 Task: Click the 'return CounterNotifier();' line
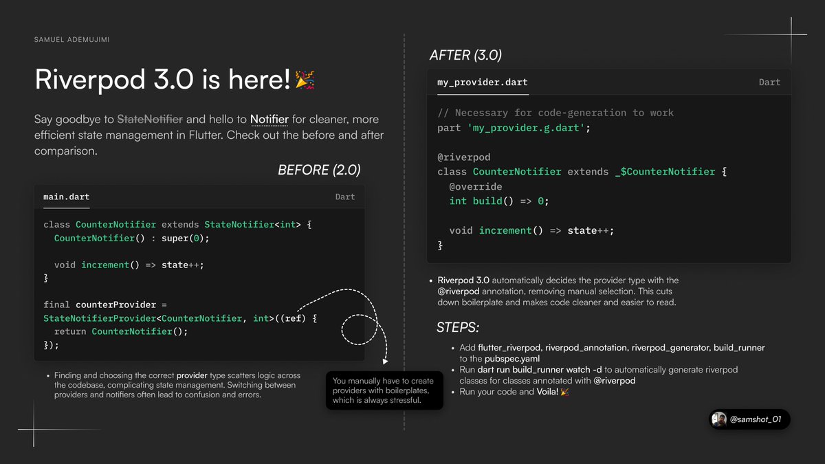coord(121,331)
